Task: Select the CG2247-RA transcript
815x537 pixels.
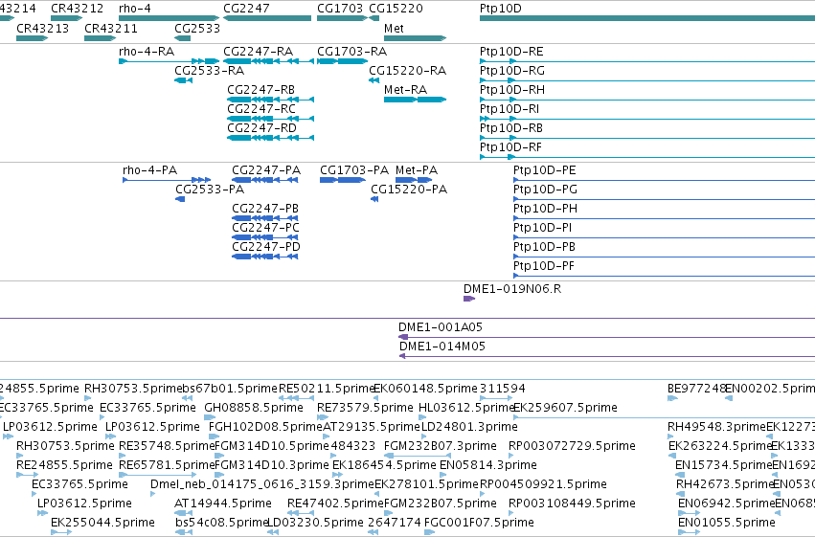Action: pyautogui.click(x=269, y=61)
